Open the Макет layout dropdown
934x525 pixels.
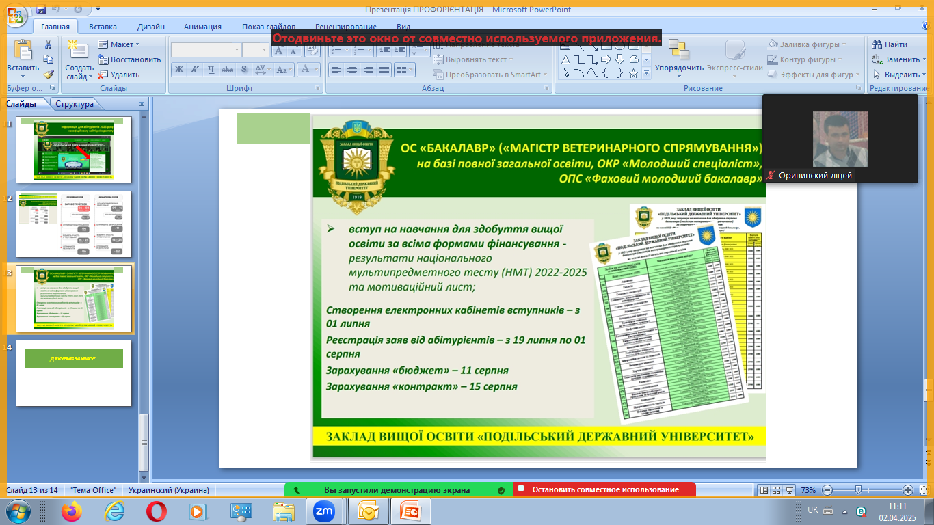(x=119, y=44)
